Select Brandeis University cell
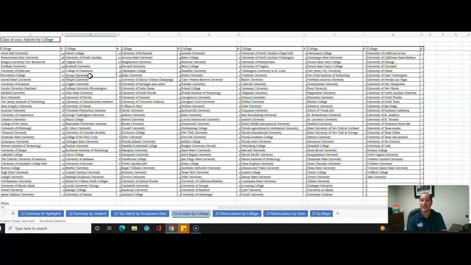Image resolution: width=471 pixels, height=265 pixels. point(209,71)
